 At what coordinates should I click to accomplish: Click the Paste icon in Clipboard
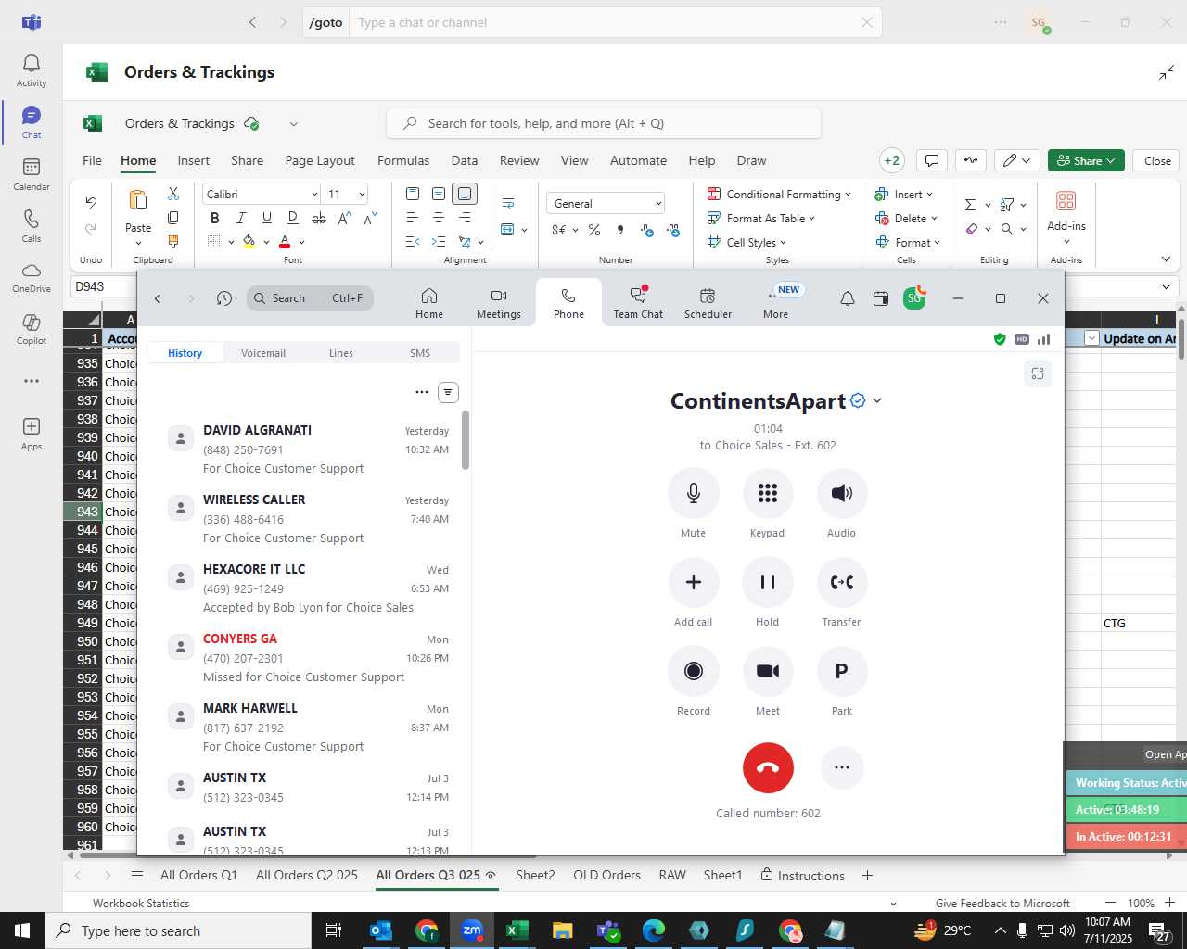pos(138,200)
